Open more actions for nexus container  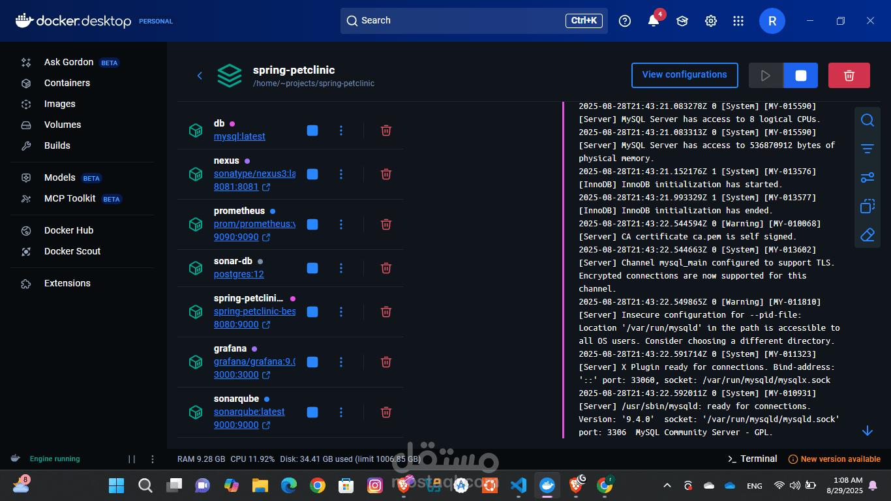tap(341, 174)
